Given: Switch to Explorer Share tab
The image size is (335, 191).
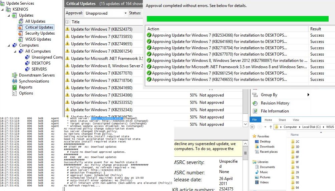Looking at the screenshot, I should pyautogui.click(x=282, y=120).
